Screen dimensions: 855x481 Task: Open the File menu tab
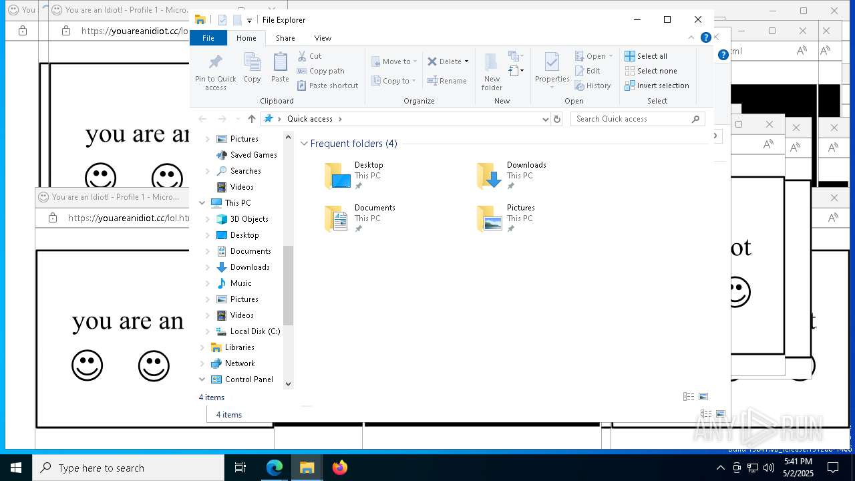pos(208,38)
